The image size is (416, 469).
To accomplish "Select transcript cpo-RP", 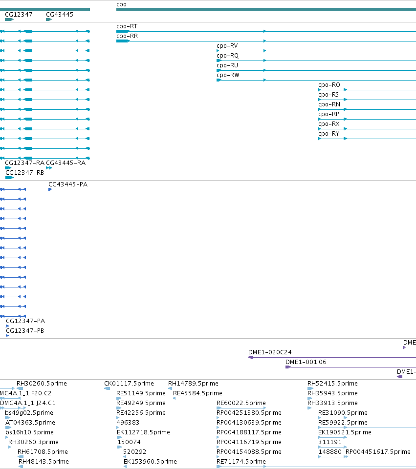I will point(328,114).
